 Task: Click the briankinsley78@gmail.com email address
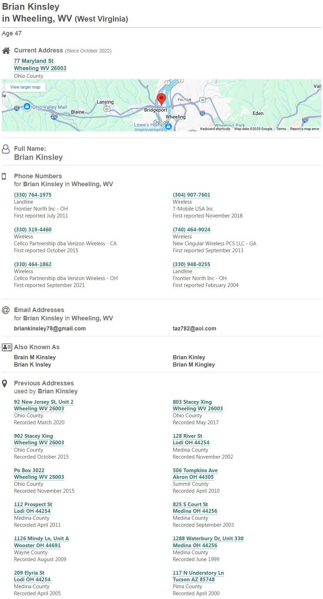tap(50, 329)
